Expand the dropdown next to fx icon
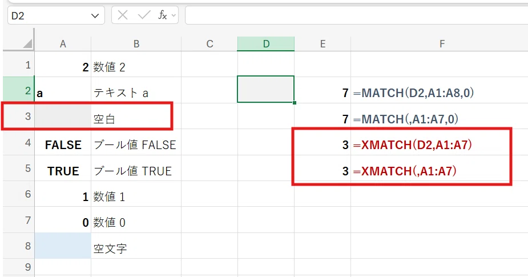 point(174,15)
